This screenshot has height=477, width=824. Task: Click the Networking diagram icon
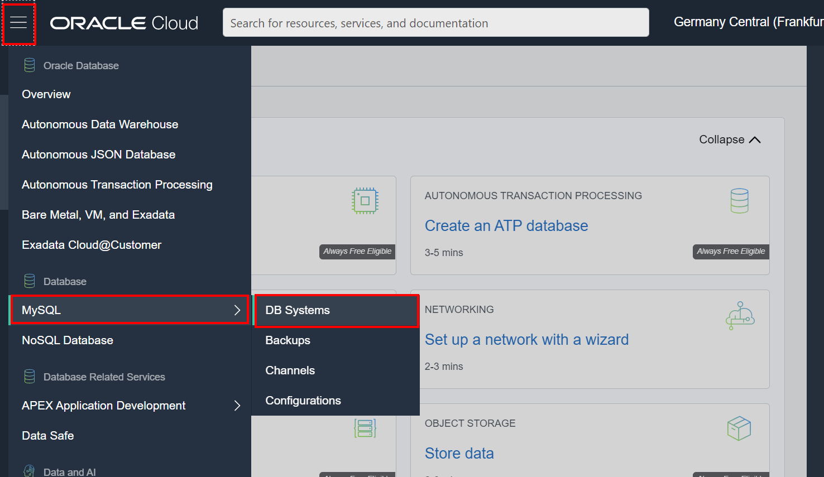click(x=739, y=315)
